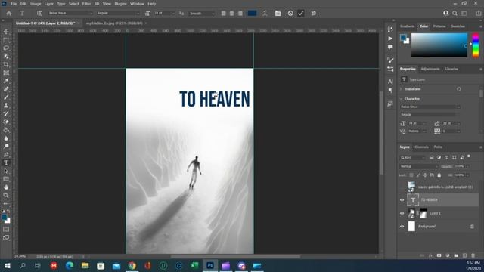Viewport: 484px width, 272px height.
Task: Open font size dropdown in options bar
Action: point(165,14)
